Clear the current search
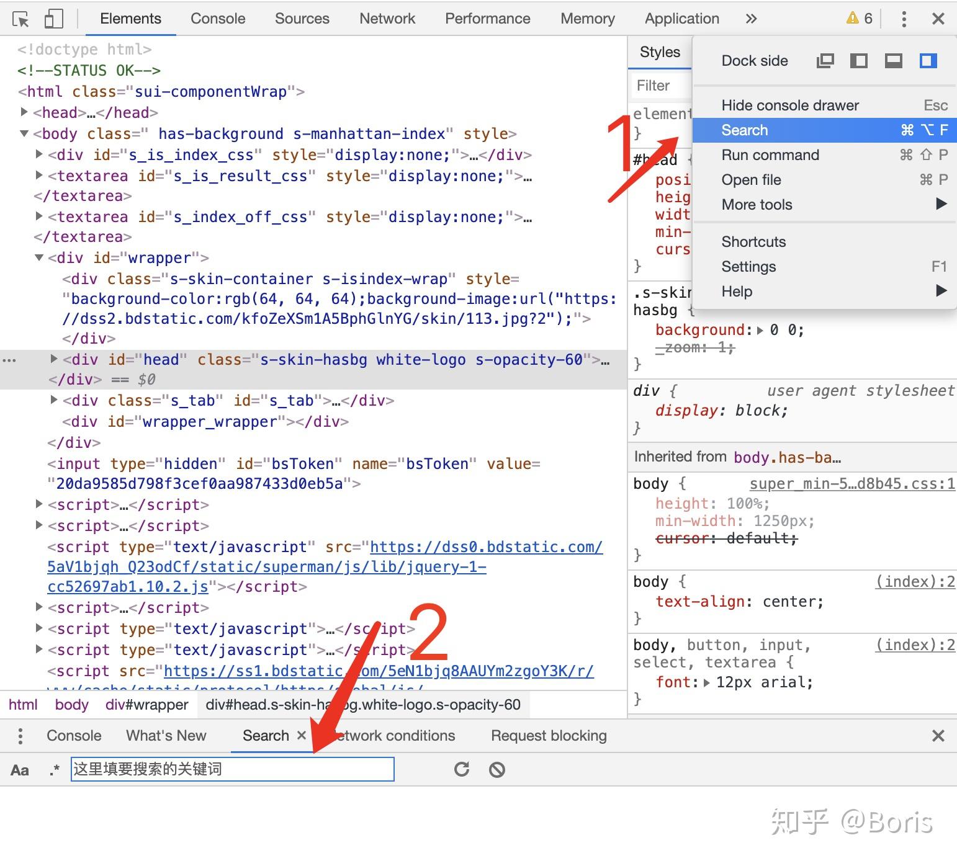This screenshot has height=861, width=957. 496,769
